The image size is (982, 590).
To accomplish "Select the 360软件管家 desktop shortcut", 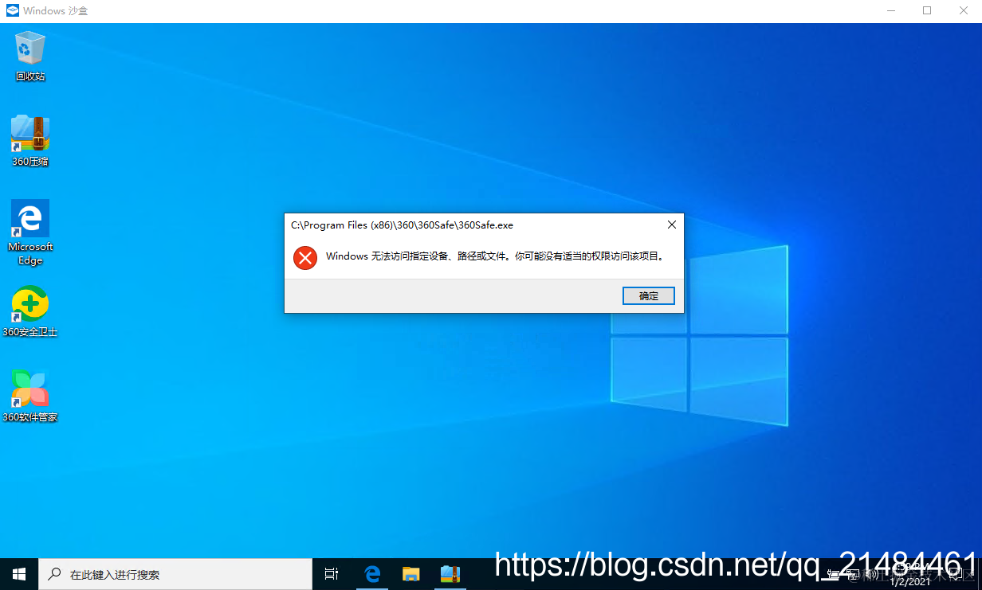I will pos(30,396).
